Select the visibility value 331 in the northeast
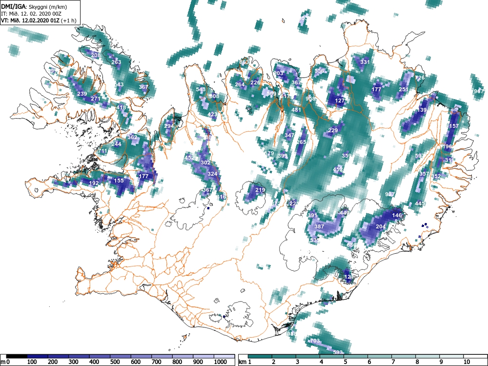 click(365, 62)
